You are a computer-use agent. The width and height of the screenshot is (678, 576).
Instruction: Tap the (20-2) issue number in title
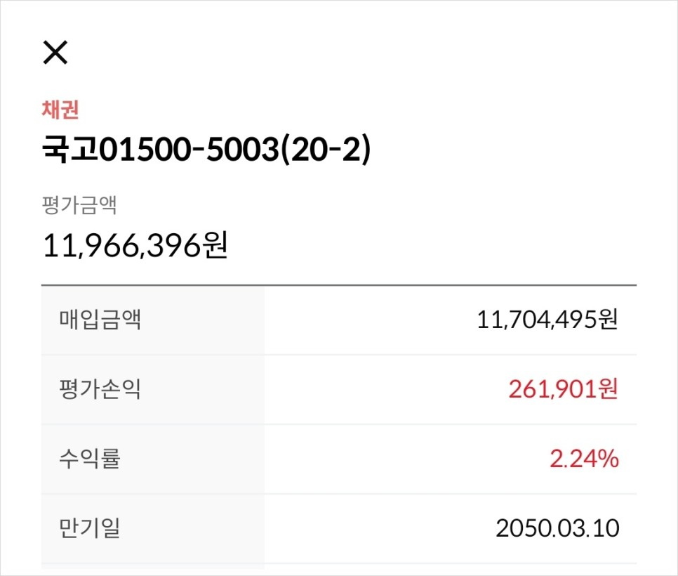point(326,150)
